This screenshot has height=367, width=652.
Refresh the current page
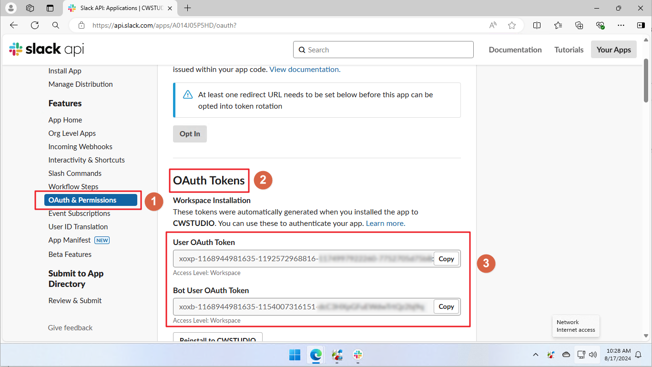(35, 25)
